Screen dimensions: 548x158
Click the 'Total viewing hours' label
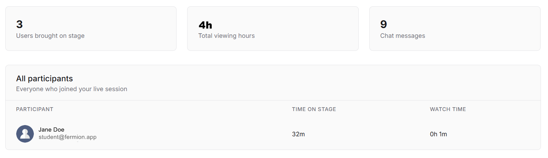click(x=226, y=36)
